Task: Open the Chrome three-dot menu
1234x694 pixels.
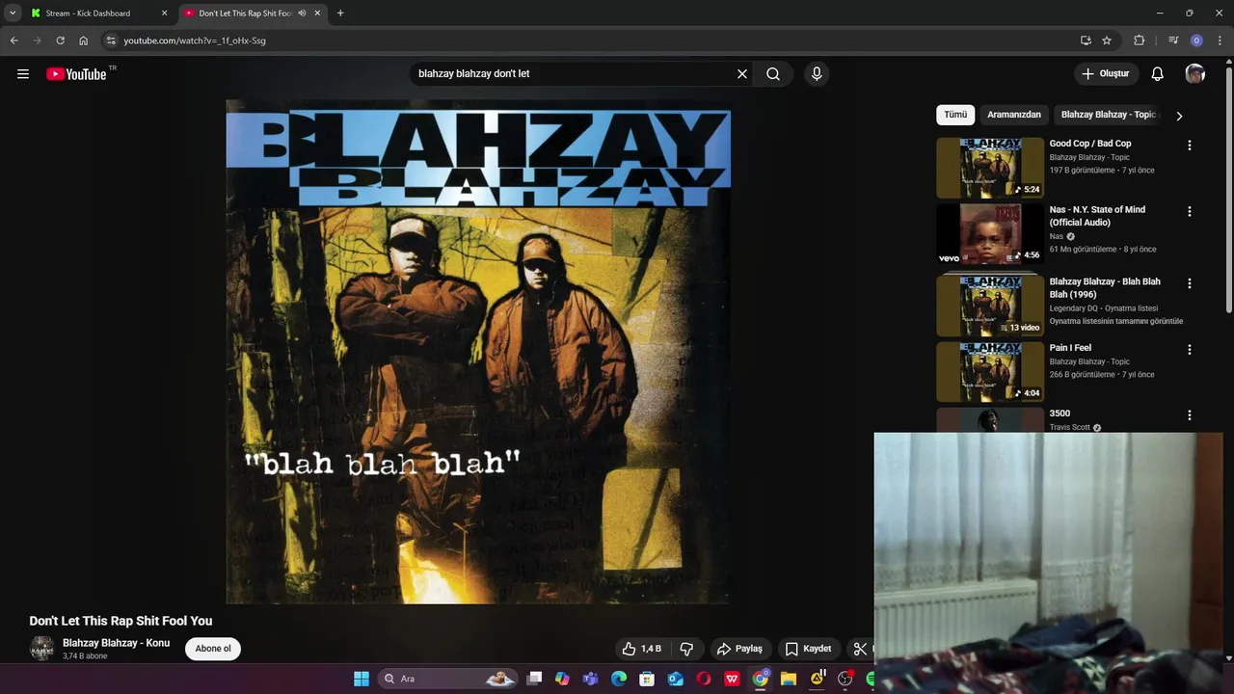Action: click(1221, 40)
